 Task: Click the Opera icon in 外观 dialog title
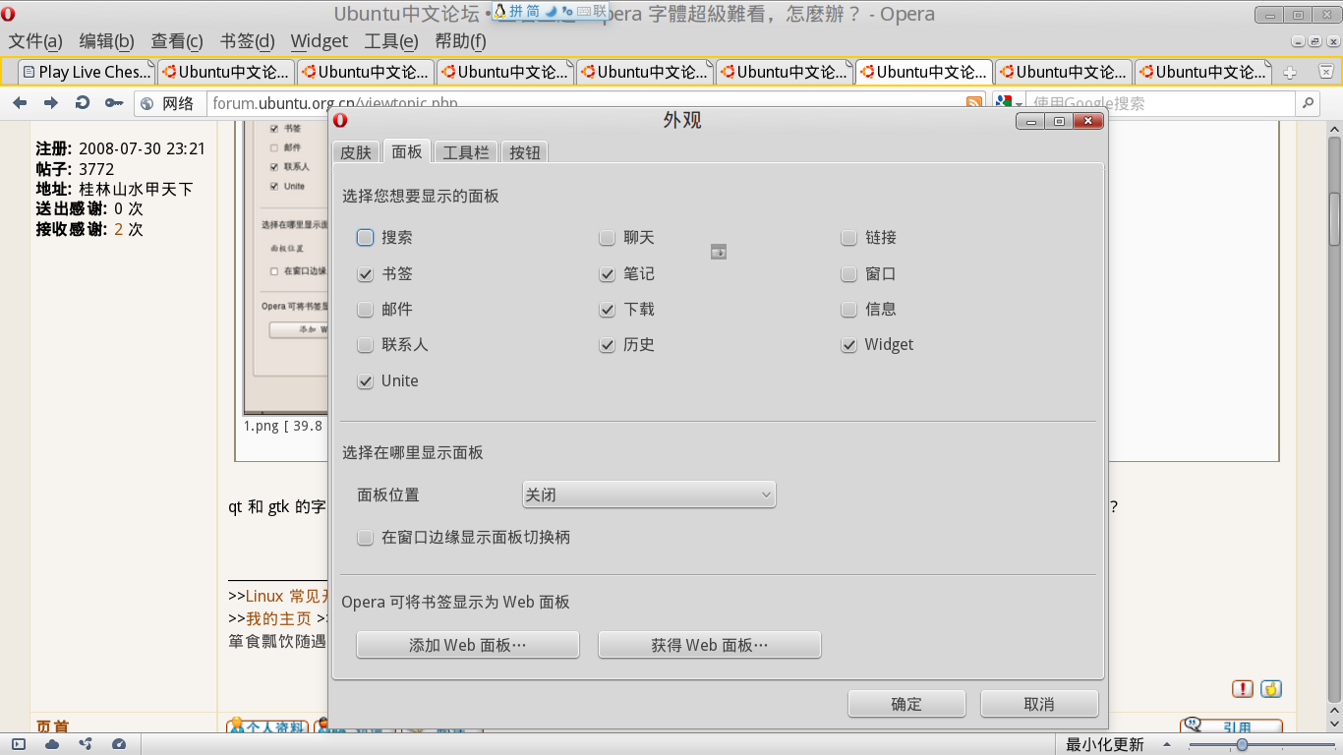pyautogui.click(x=340, y=121)
